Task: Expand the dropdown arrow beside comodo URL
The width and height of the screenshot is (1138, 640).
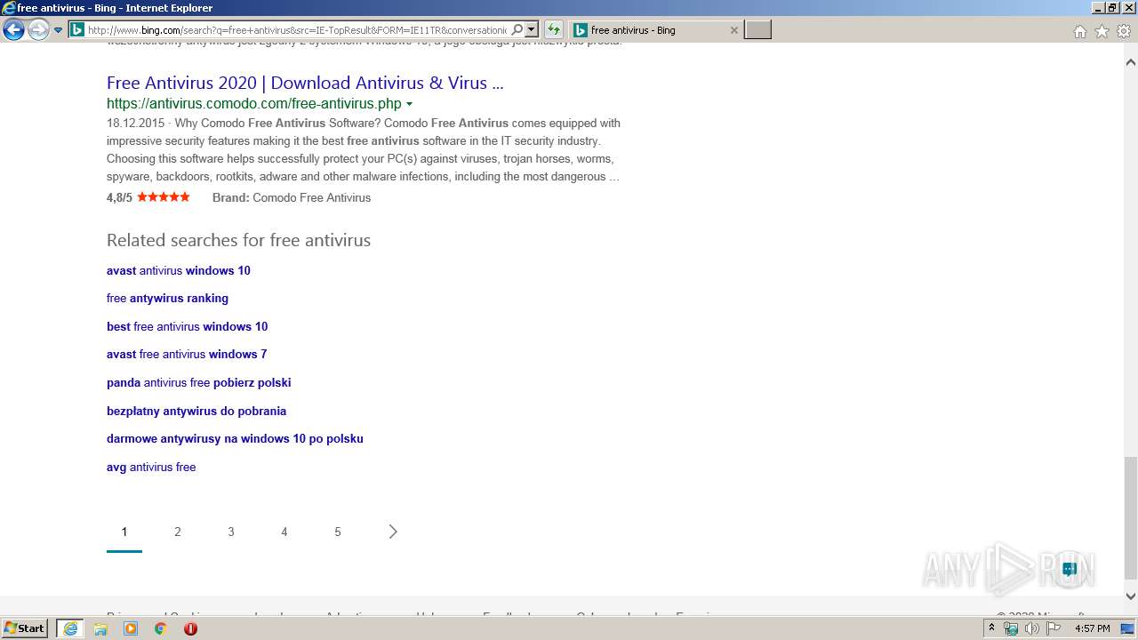Action: [x=409, y=104]
